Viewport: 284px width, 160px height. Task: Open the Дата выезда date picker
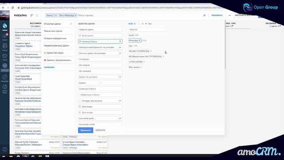coord(100,112)
